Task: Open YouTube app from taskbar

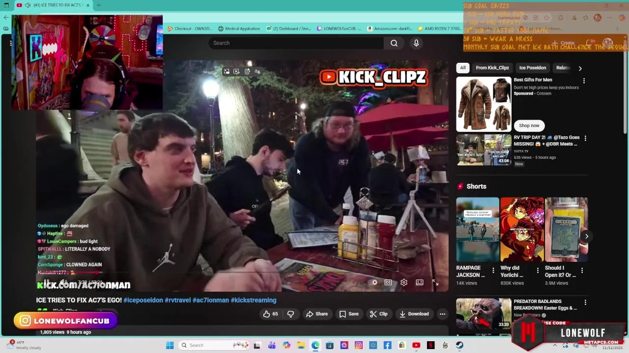Action: click(x=416, y=345)
